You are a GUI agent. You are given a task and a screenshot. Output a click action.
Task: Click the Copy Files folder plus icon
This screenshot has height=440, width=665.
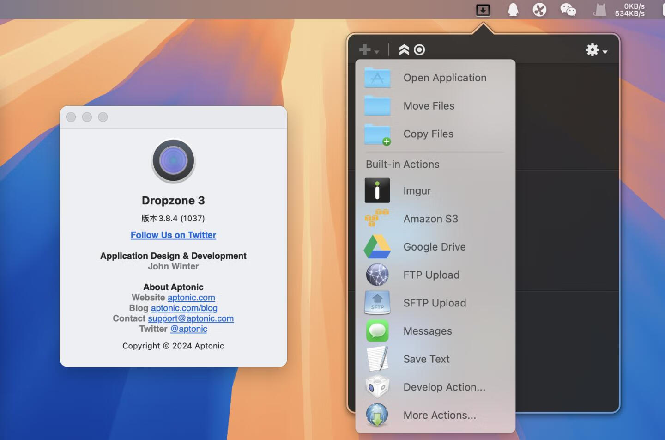(x=377, y=134)
